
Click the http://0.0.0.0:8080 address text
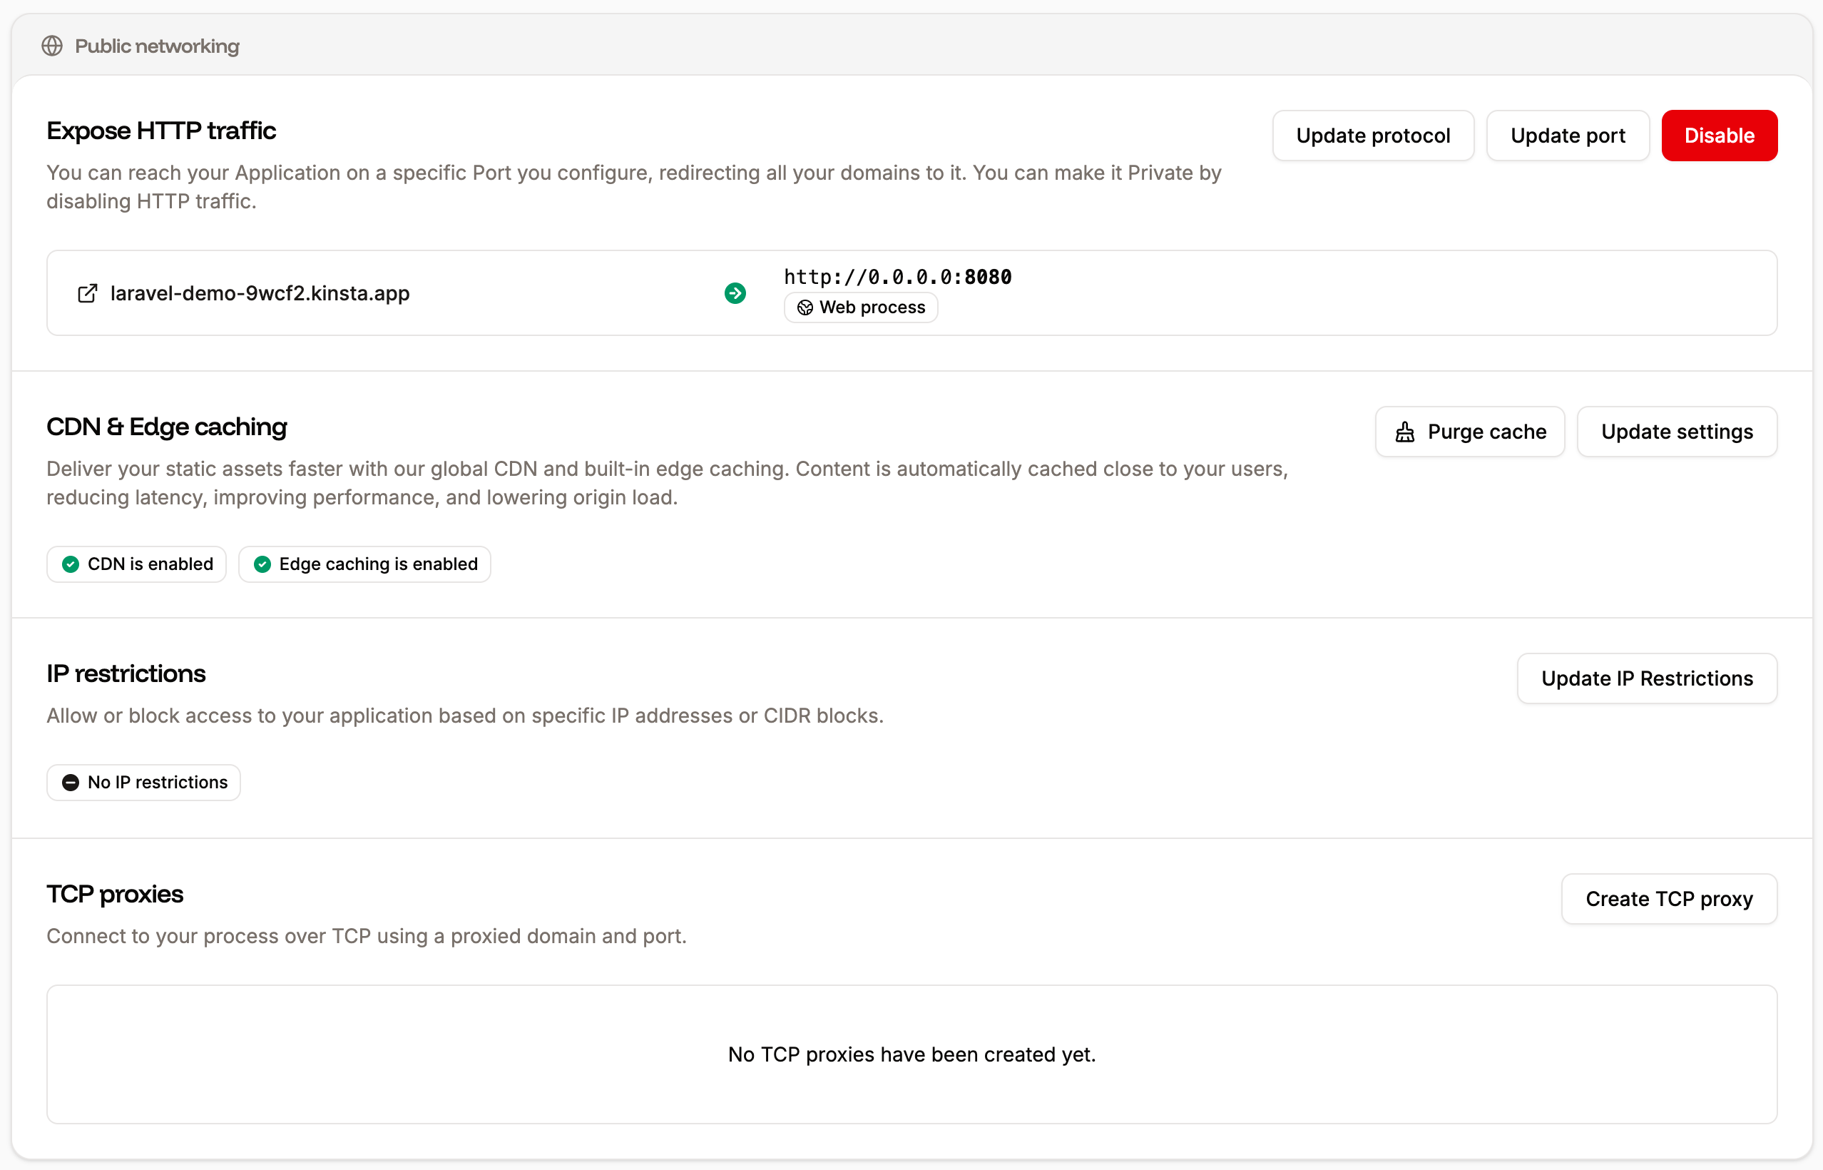point(897,277)
